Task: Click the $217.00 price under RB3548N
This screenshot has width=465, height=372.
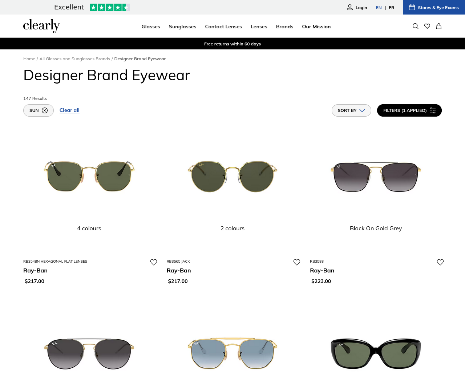Action: coord(35,281)
